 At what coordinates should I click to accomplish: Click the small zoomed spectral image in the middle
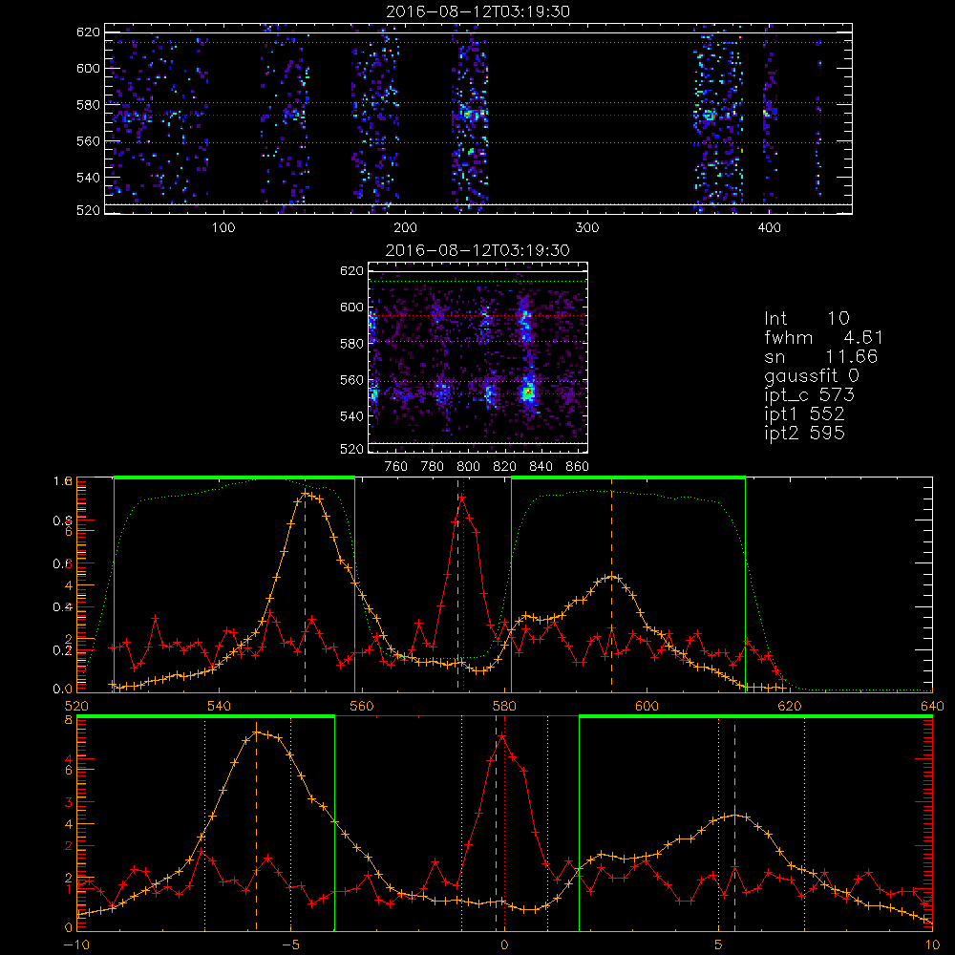pyautogui.click(x=478, y=357)
